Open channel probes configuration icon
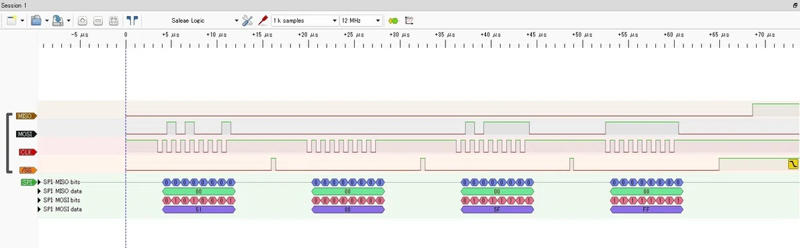This screenshot has width=800, height=248. (263, 21)
